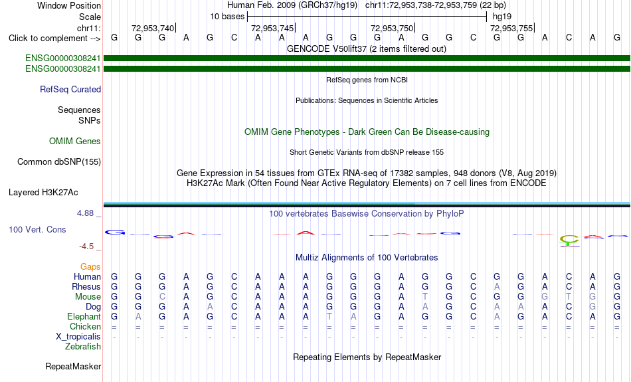Select the Elephant species label
This screenshot has width=631, height=382.
(x=84, y=316)
